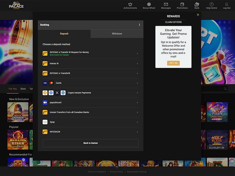Expand the last INTERAC® row chevron
This screenshot has height=176, width=235.
tap(137, 132)
